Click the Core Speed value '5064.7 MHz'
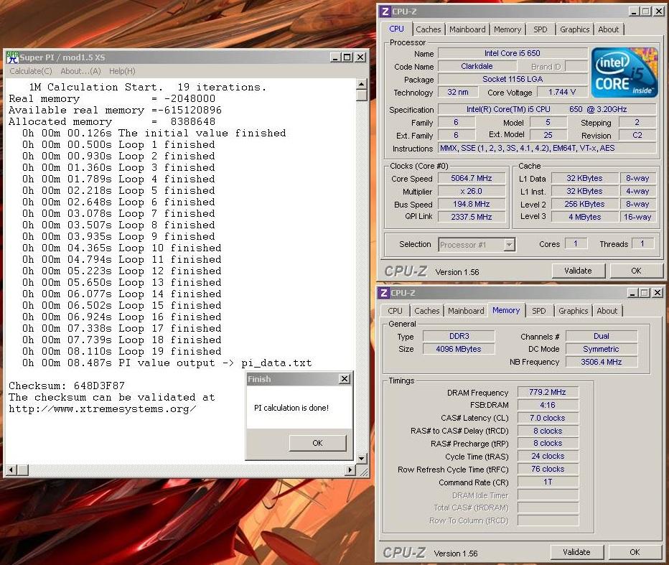 click(472, 178)
